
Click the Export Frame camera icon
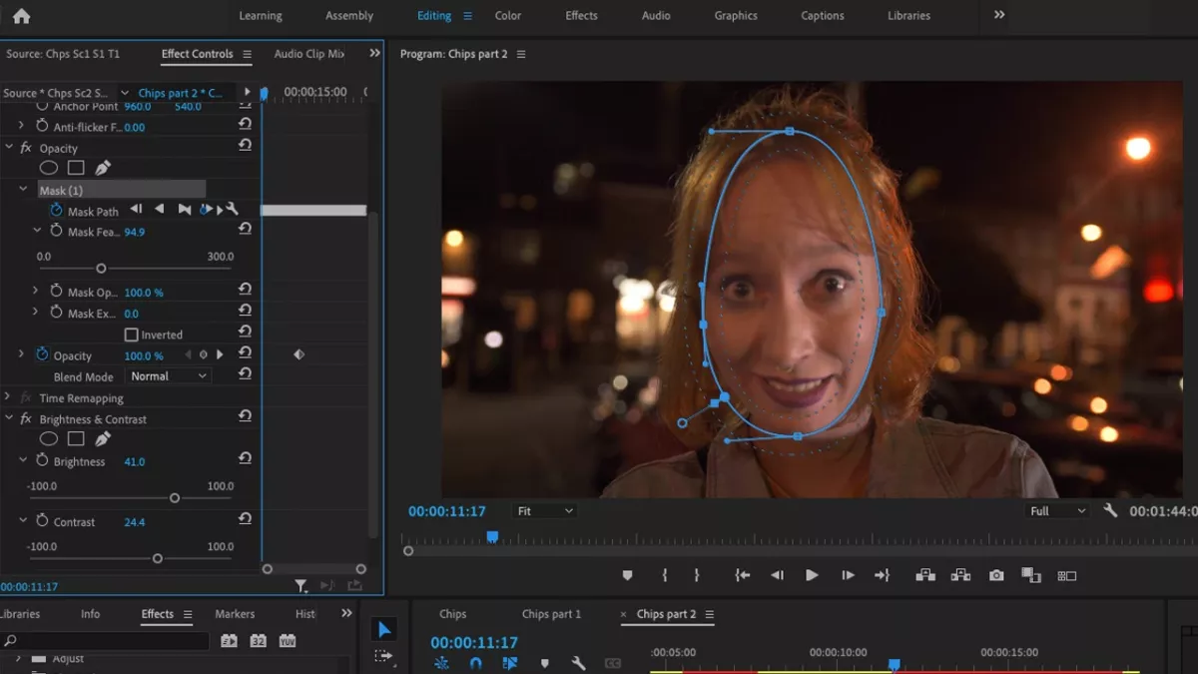point(995,575)
